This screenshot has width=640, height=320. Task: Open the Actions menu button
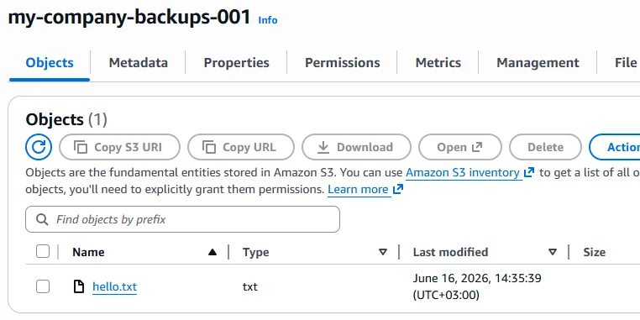tap(615, 147)
